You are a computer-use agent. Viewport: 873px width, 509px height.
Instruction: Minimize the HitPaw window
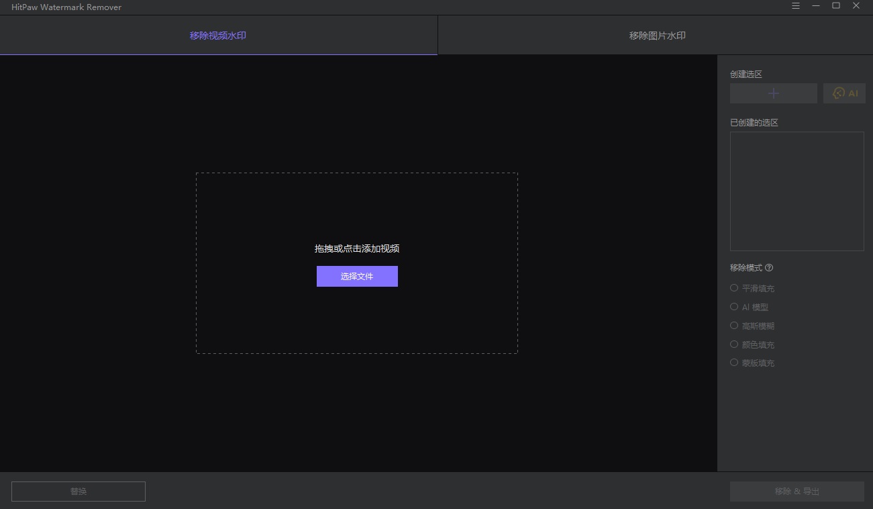click(816, 6)
